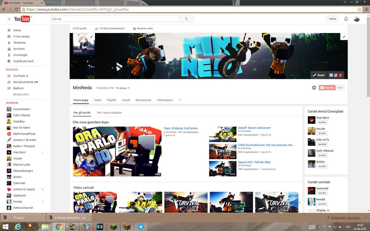Bookmark page with the star icon
This screenshot has width=370, height=231.
[359, 9]
